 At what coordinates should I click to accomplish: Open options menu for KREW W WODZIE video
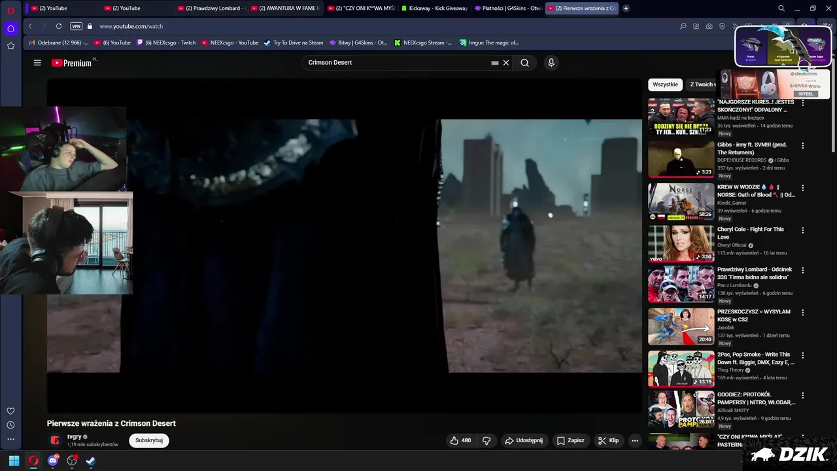tap(803, 188)
